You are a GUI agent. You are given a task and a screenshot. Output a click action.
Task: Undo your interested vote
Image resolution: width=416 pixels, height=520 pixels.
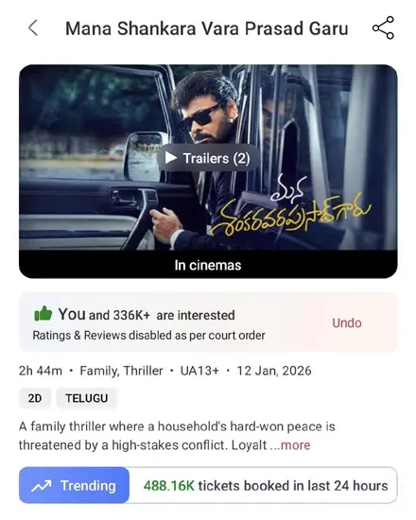[x=347, y=322]
